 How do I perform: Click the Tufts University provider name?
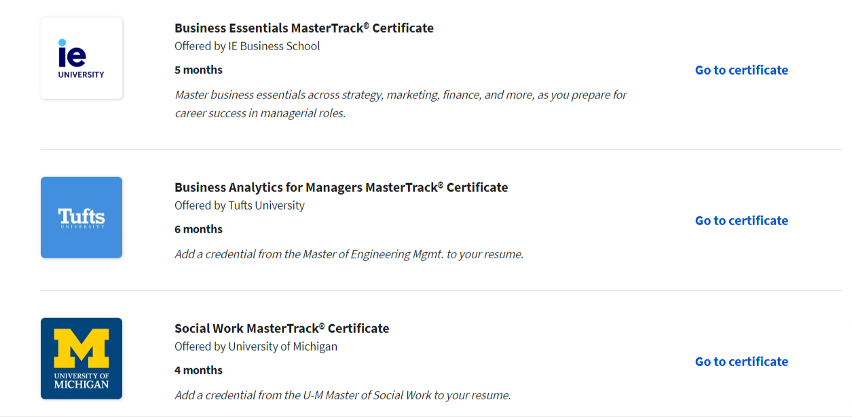click(x=239, y=205)
